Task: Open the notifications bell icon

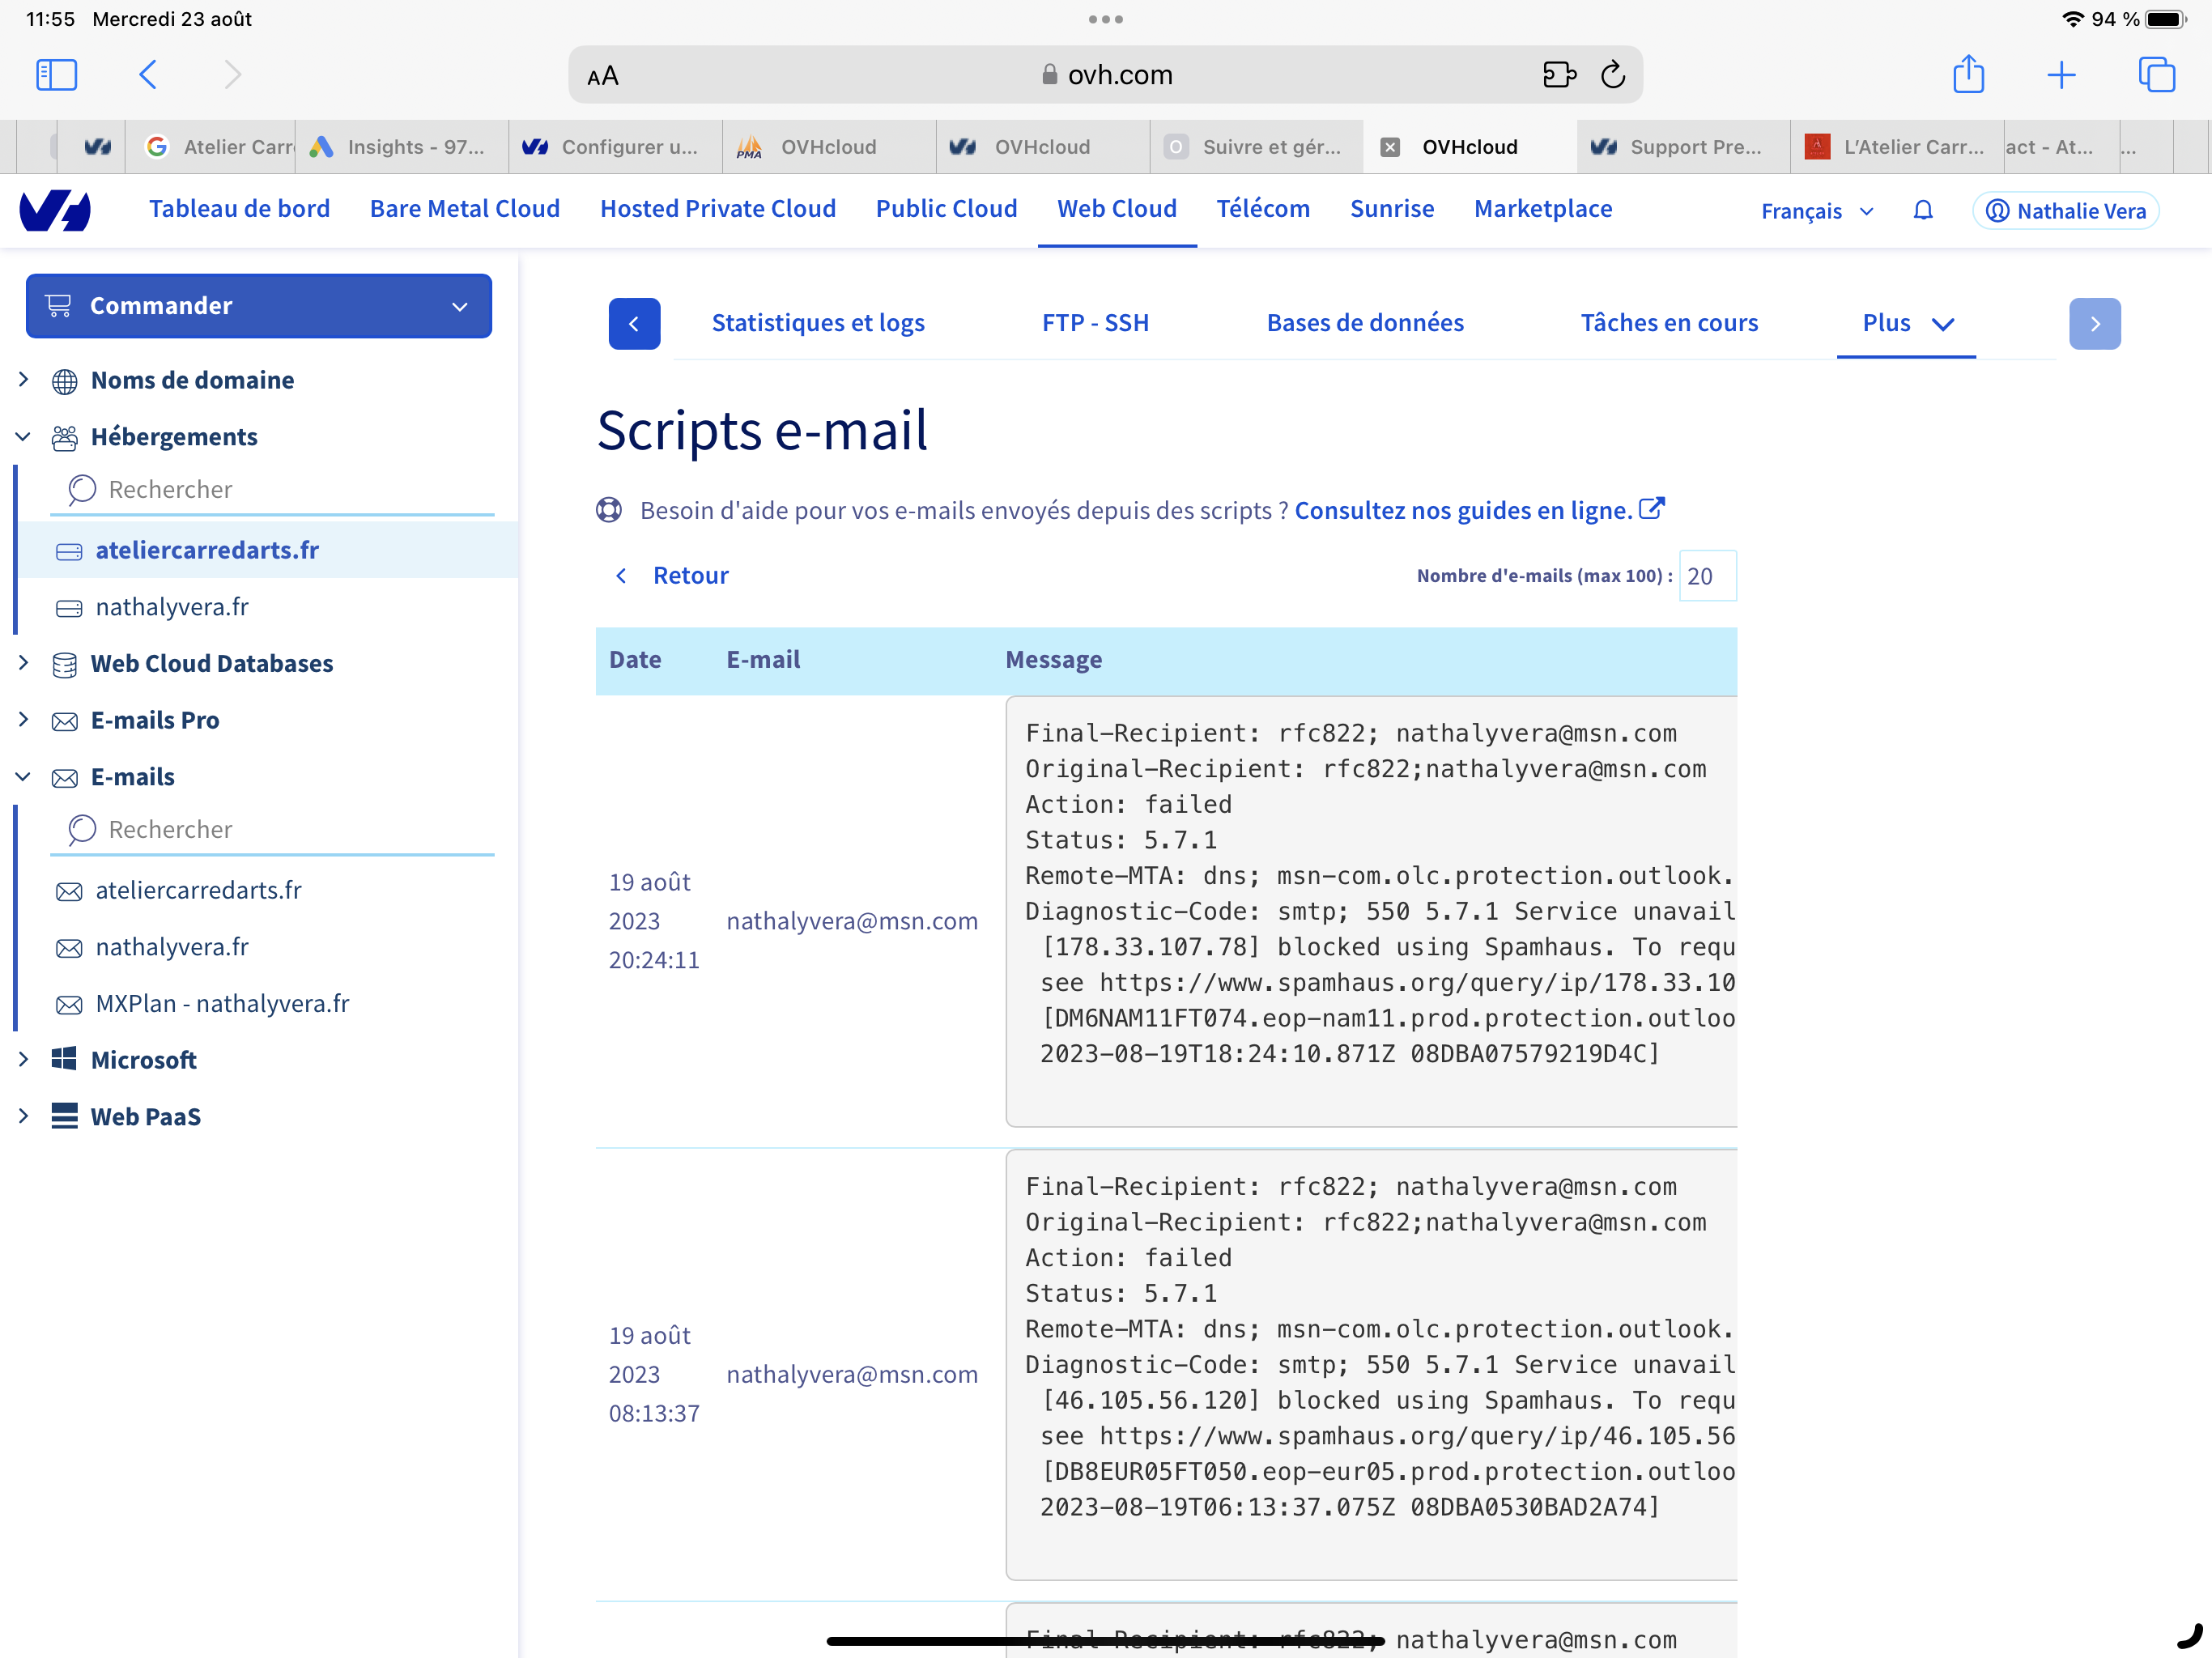Action: pos(1922,211)
